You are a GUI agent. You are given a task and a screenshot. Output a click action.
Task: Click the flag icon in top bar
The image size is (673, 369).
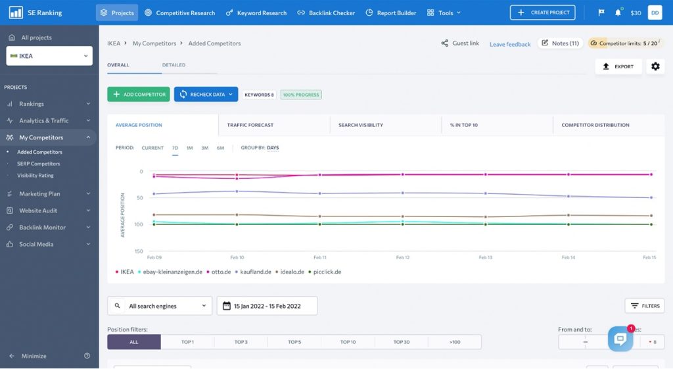click(x=601, y=12)
